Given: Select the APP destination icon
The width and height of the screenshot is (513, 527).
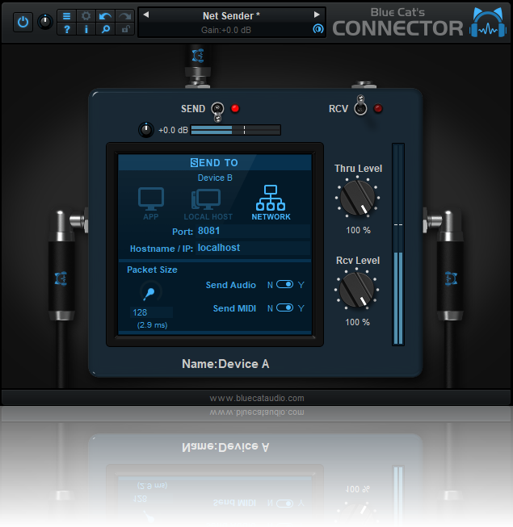Looking at the screenshot, I should [x=151, y=203].
